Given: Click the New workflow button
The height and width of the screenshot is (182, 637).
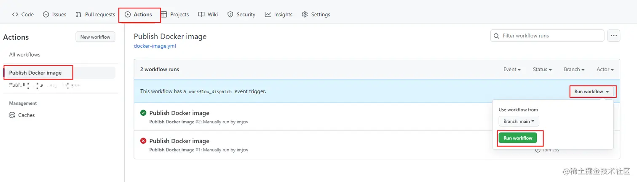Looking at the screenshot, I should [95, 37].
